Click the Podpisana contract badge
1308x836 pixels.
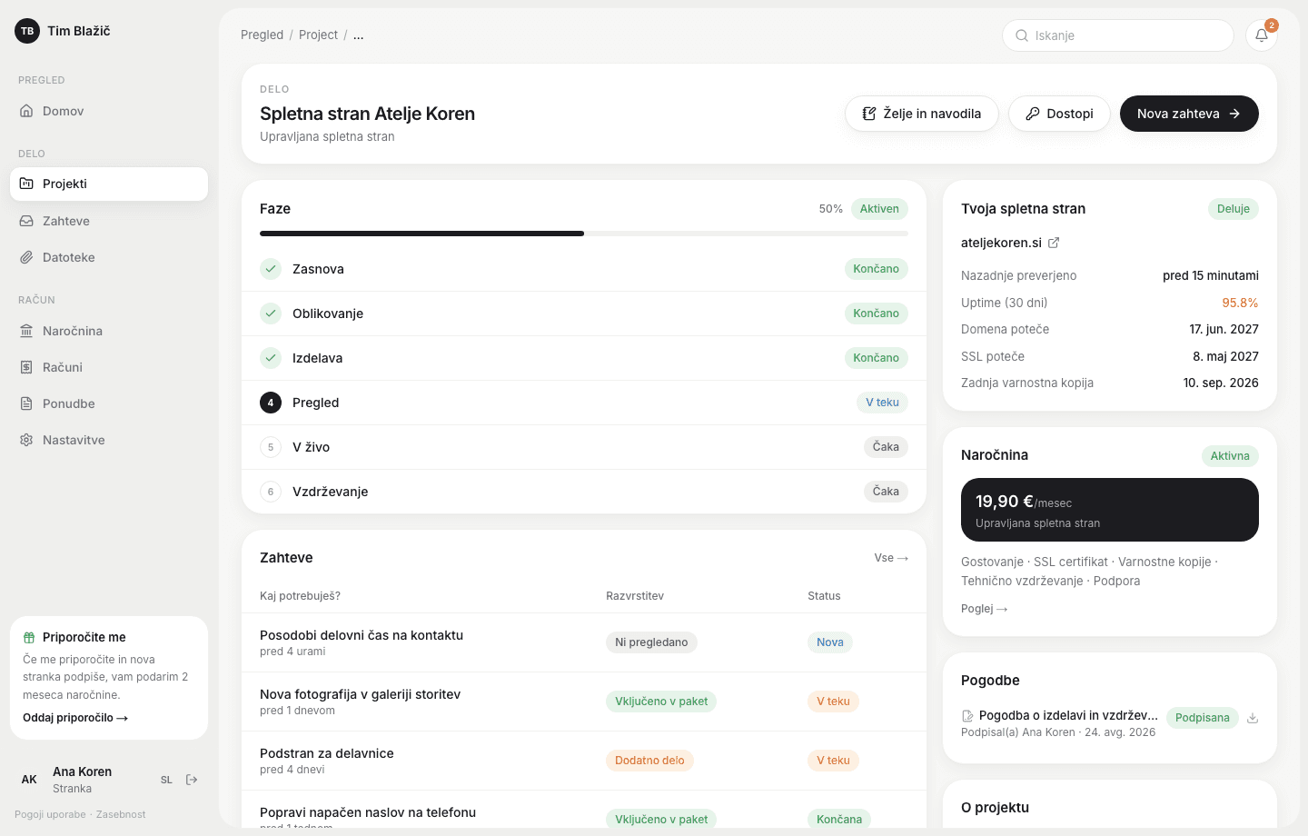click(x=1203, y=718)
